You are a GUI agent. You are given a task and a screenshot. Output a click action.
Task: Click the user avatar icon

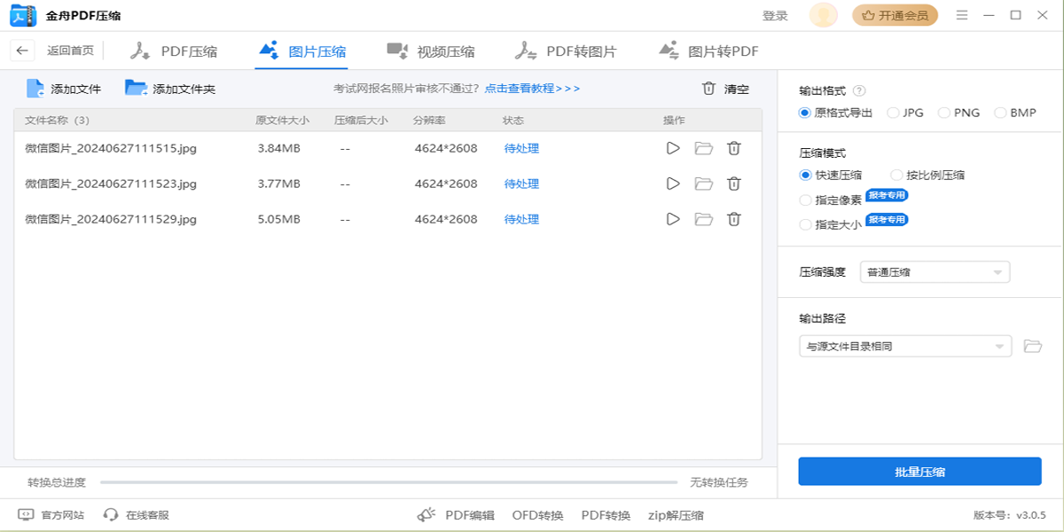point(824,15)
